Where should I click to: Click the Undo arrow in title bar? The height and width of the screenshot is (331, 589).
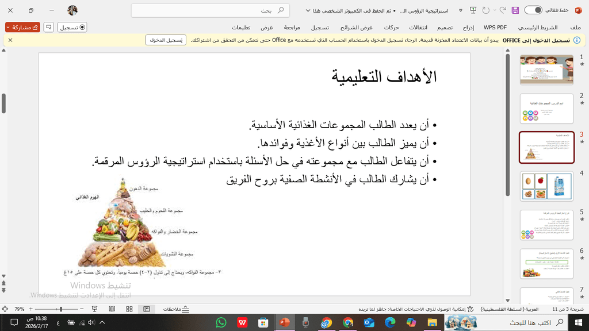[503, 10]
